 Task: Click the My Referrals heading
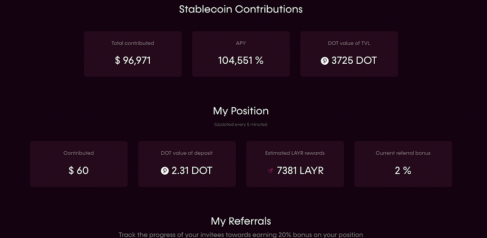241,221
